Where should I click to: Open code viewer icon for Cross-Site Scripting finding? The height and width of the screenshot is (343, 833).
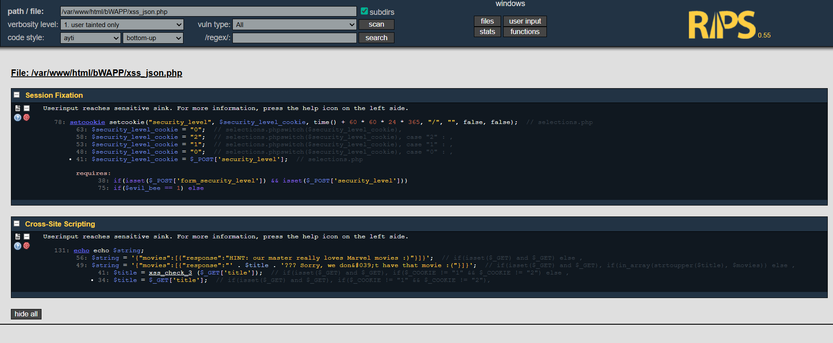click(17, 237)
